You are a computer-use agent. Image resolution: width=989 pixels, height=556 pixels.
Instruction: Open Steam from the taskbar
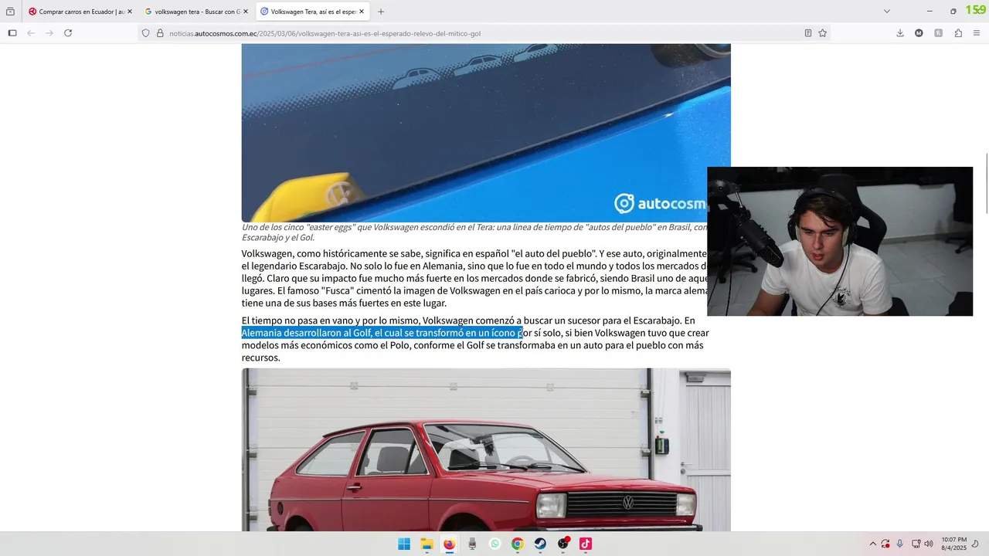click(540, 544)
